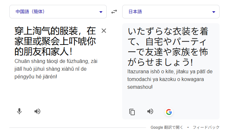Start voice input with the microphone
The height and width of the screenshot is (132, 226).
tap(19, 111)
